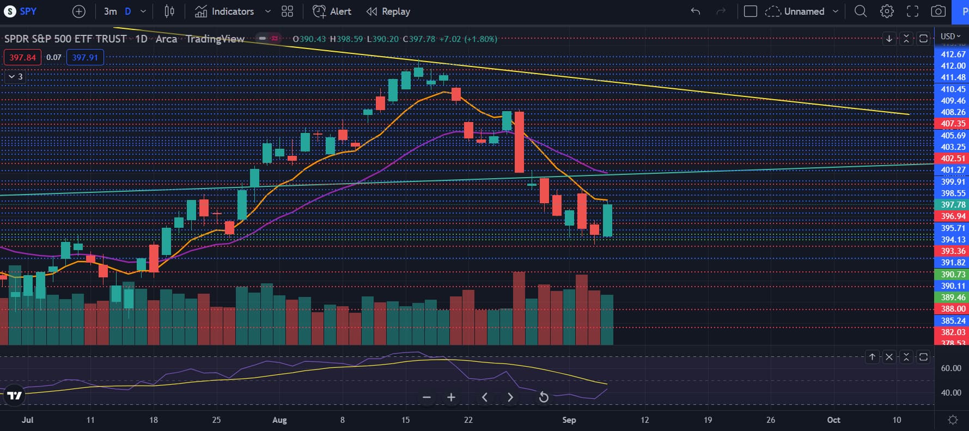
Task: Expand the manage layouts dropdown chevron
Action: point(836,11)
